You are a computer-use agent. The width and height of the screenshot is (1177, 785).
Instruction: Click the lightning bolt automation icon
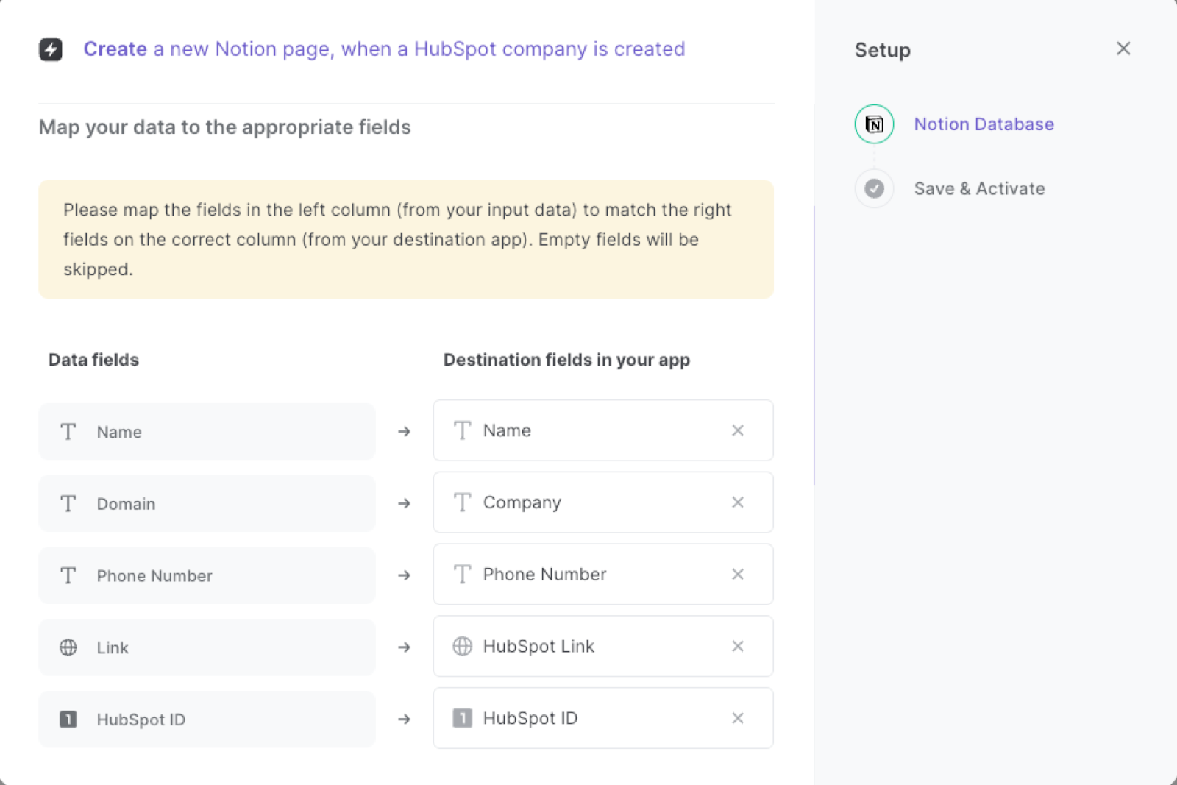pos(51,49)
